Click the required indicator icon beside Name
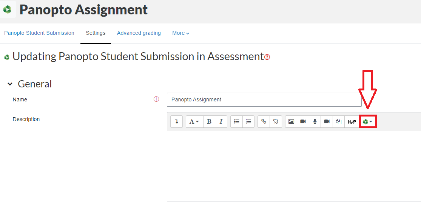 point(156,99)
